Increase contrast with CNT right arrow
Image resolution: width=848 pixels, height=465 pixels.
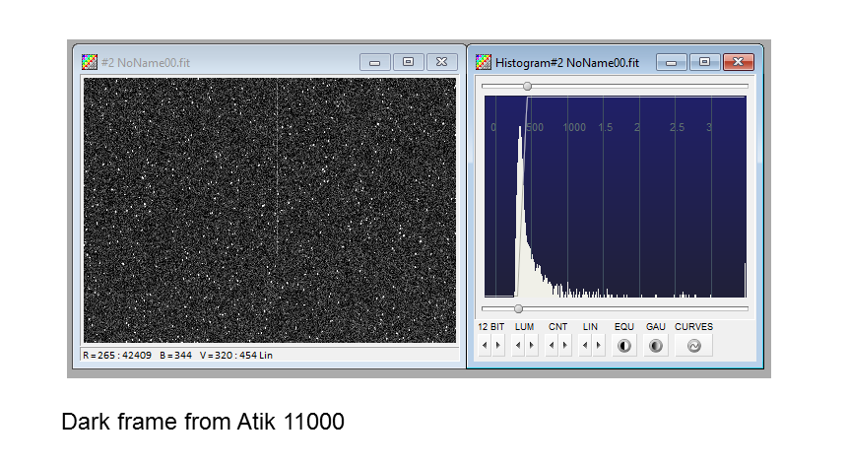click(x=565, y=346)
